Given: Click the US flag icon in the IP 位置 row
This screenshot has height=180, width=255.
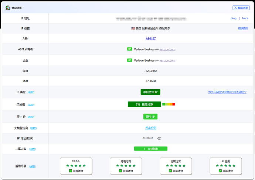Looking at the screenshot, I should tap(133, 28).
